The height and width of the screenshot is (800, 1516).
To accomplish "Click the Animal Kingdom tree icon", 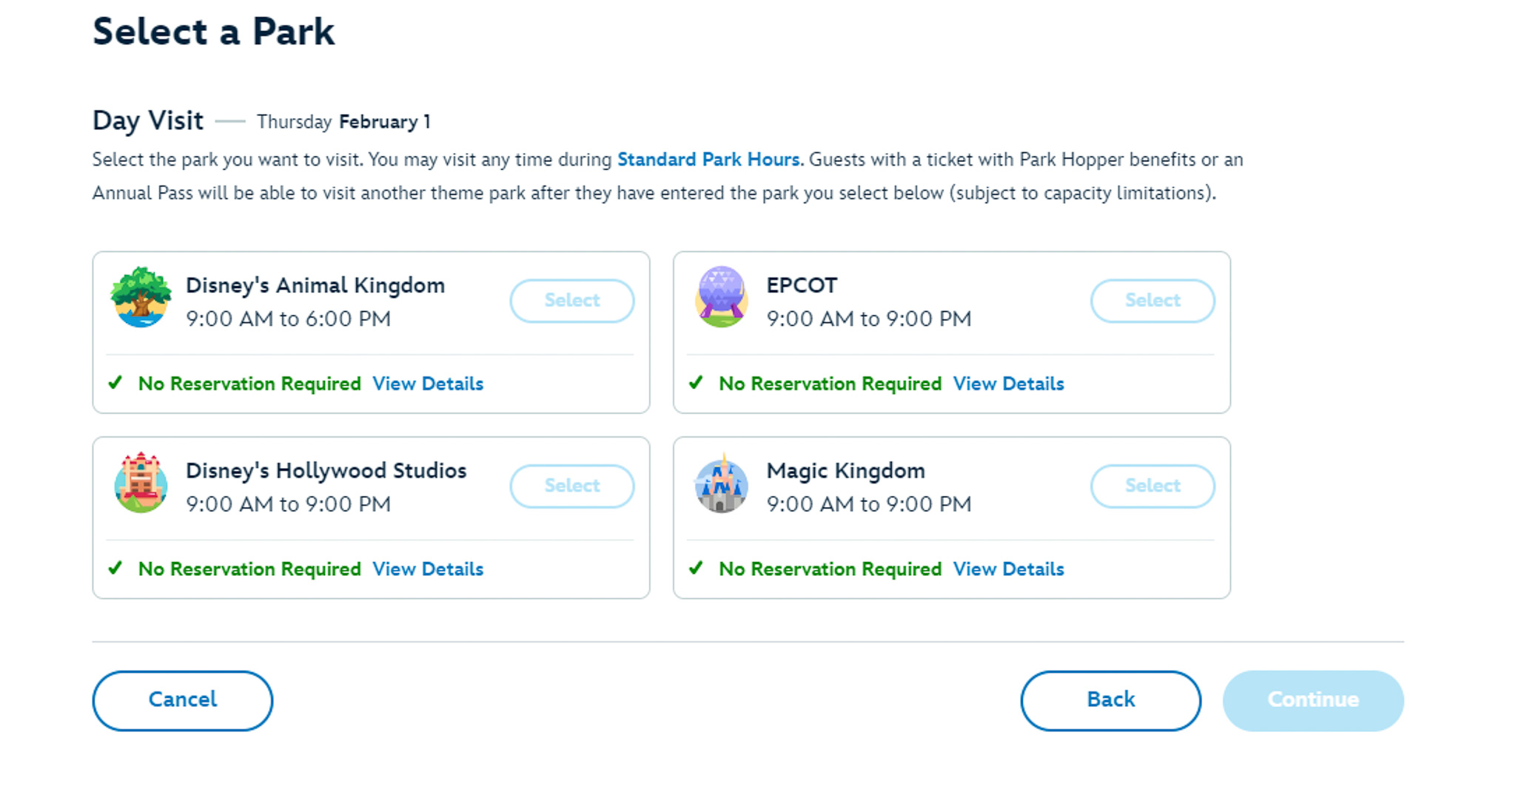I will click(141, 297).
